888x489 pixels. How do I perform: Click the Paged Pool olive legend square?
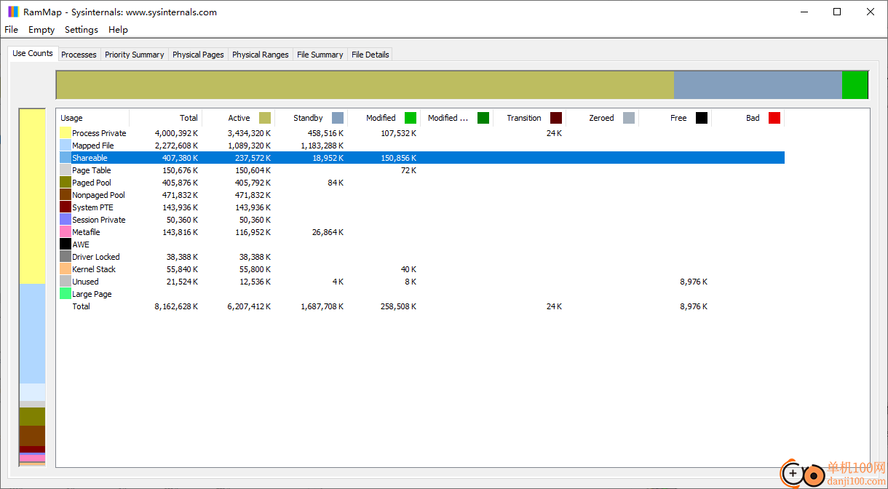point(66,183)
